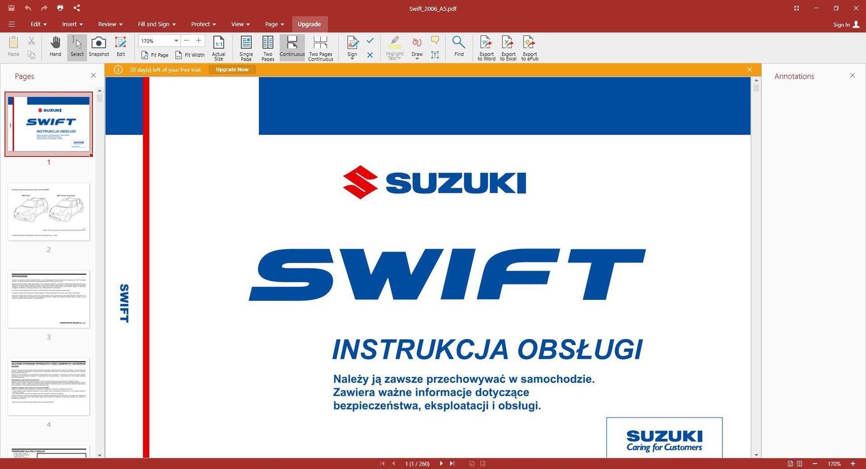Viewport: 866px width, 469px height.
Task: Open the Edit menu
Action: tap(38, 24)
